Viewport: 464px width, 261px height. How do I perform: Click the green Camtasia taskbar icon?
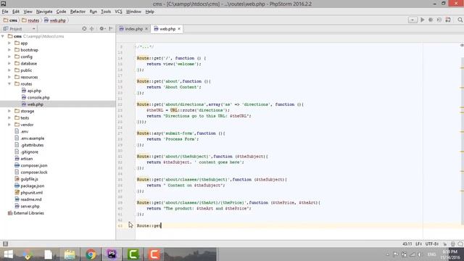133,254
